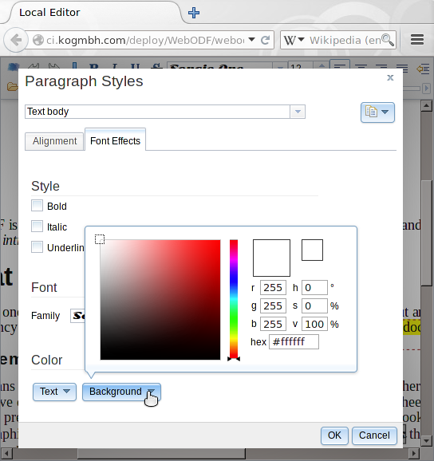This screenshot has height=461, width=434.
Task: Close the Paragraph Styles dialog
Action: [x=390, y=77]
